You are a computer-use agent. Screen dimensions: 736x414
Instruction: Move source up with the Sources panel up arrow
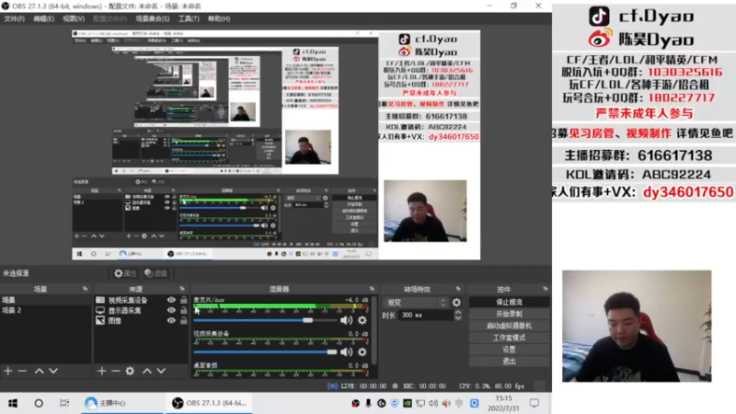(x=147, y=371)
